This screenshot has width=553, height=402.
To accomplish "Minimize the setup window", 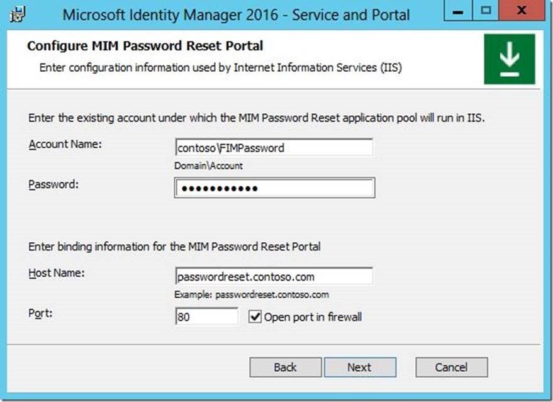I will 458,11.
